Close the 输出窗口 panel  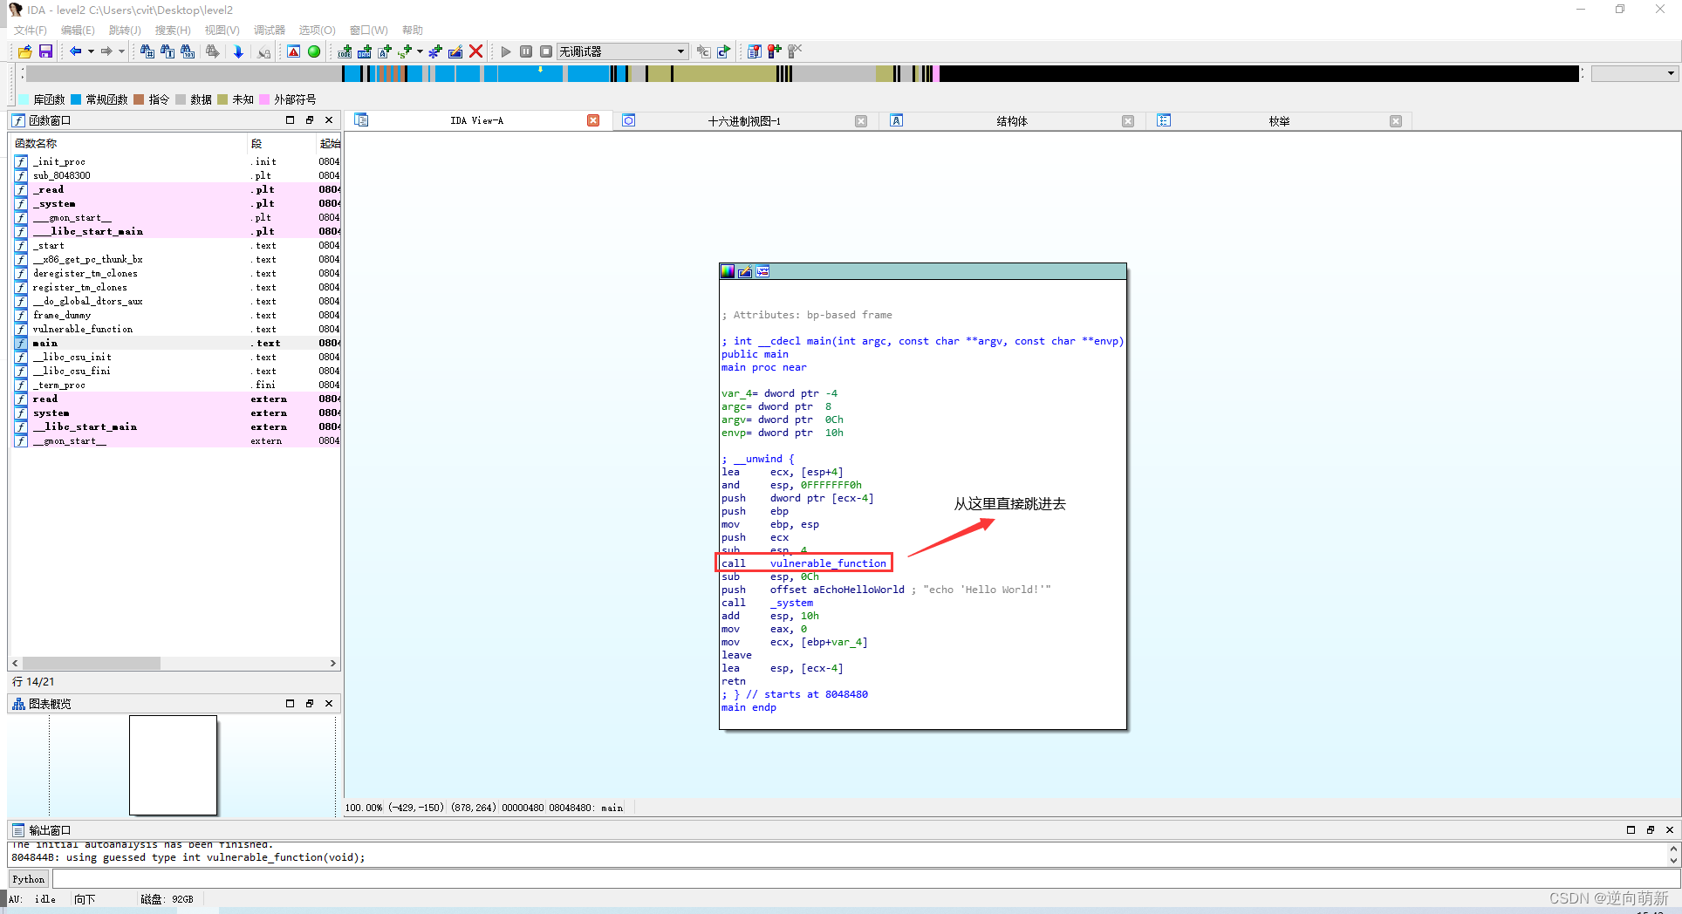tap(1670, 830)
